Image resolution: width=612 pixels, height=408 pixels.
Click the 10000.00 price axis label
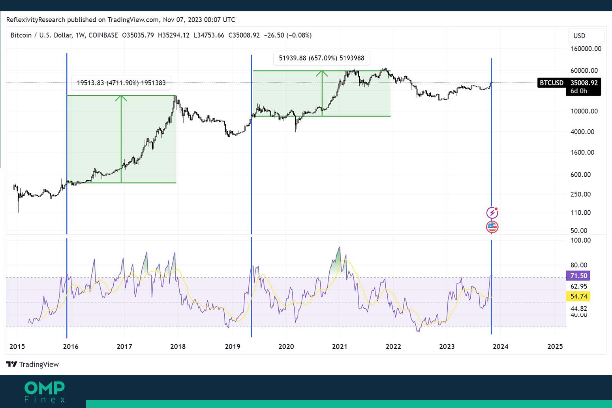584,111
